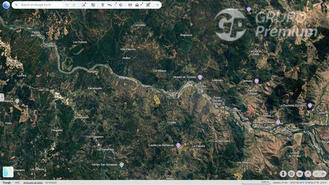
Task: Click the Google logo in status bar
Action: click(x=7, y=183)
